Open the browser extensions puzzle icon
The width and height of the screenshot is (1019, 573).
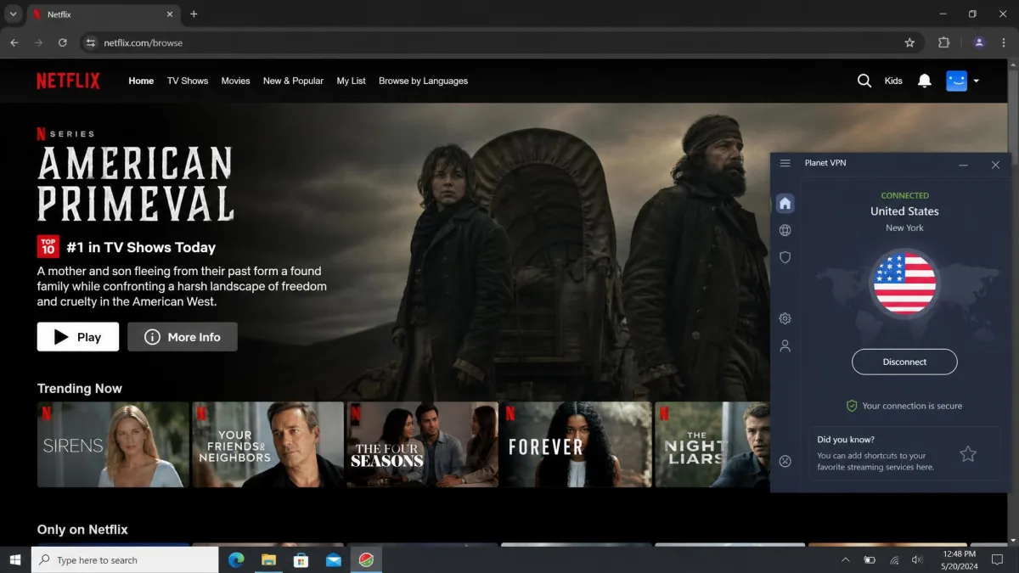(943, 42)
